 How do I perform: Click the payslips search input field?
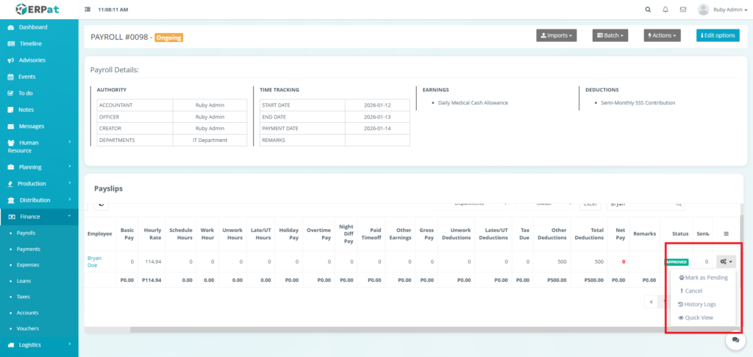pos(640,204)
